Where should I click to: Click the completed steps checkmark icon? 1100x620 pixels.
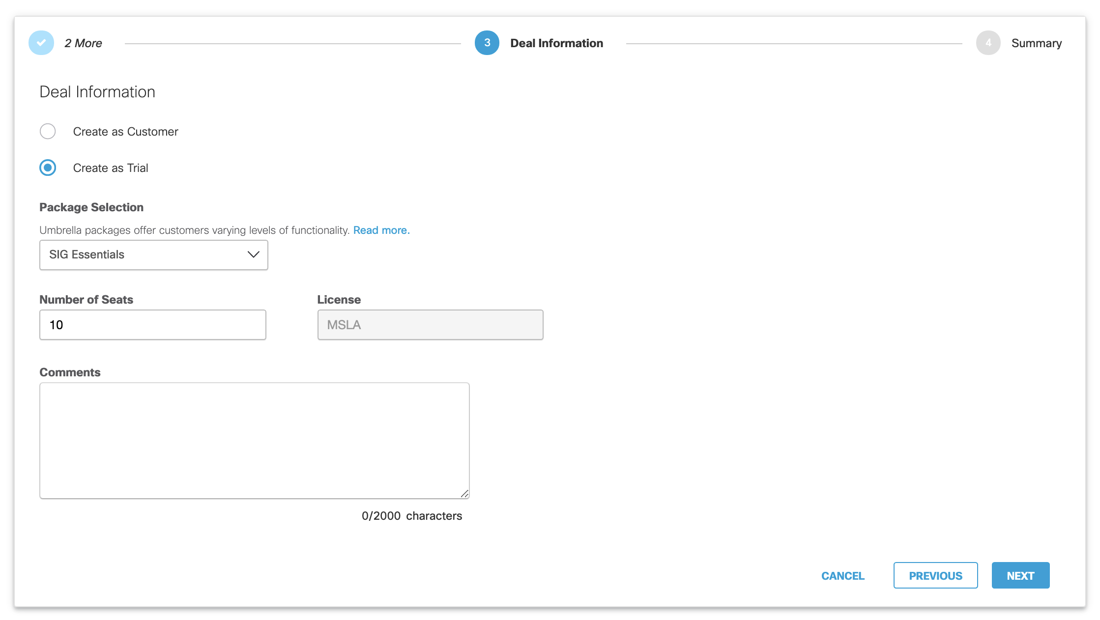click(x=41, y=43)
